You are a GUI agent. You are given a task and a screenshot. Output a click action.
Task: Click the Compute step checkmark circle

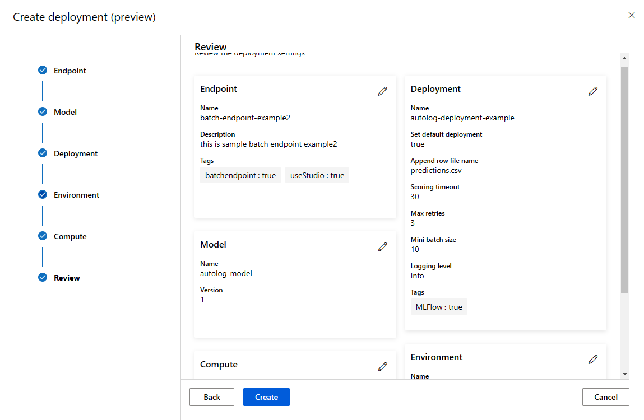(x=43, y=236)
